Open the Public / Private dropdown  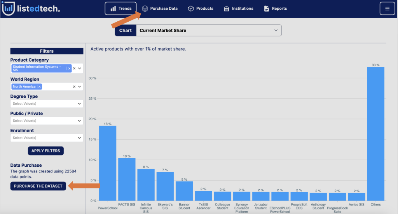(x=47, y=121)
